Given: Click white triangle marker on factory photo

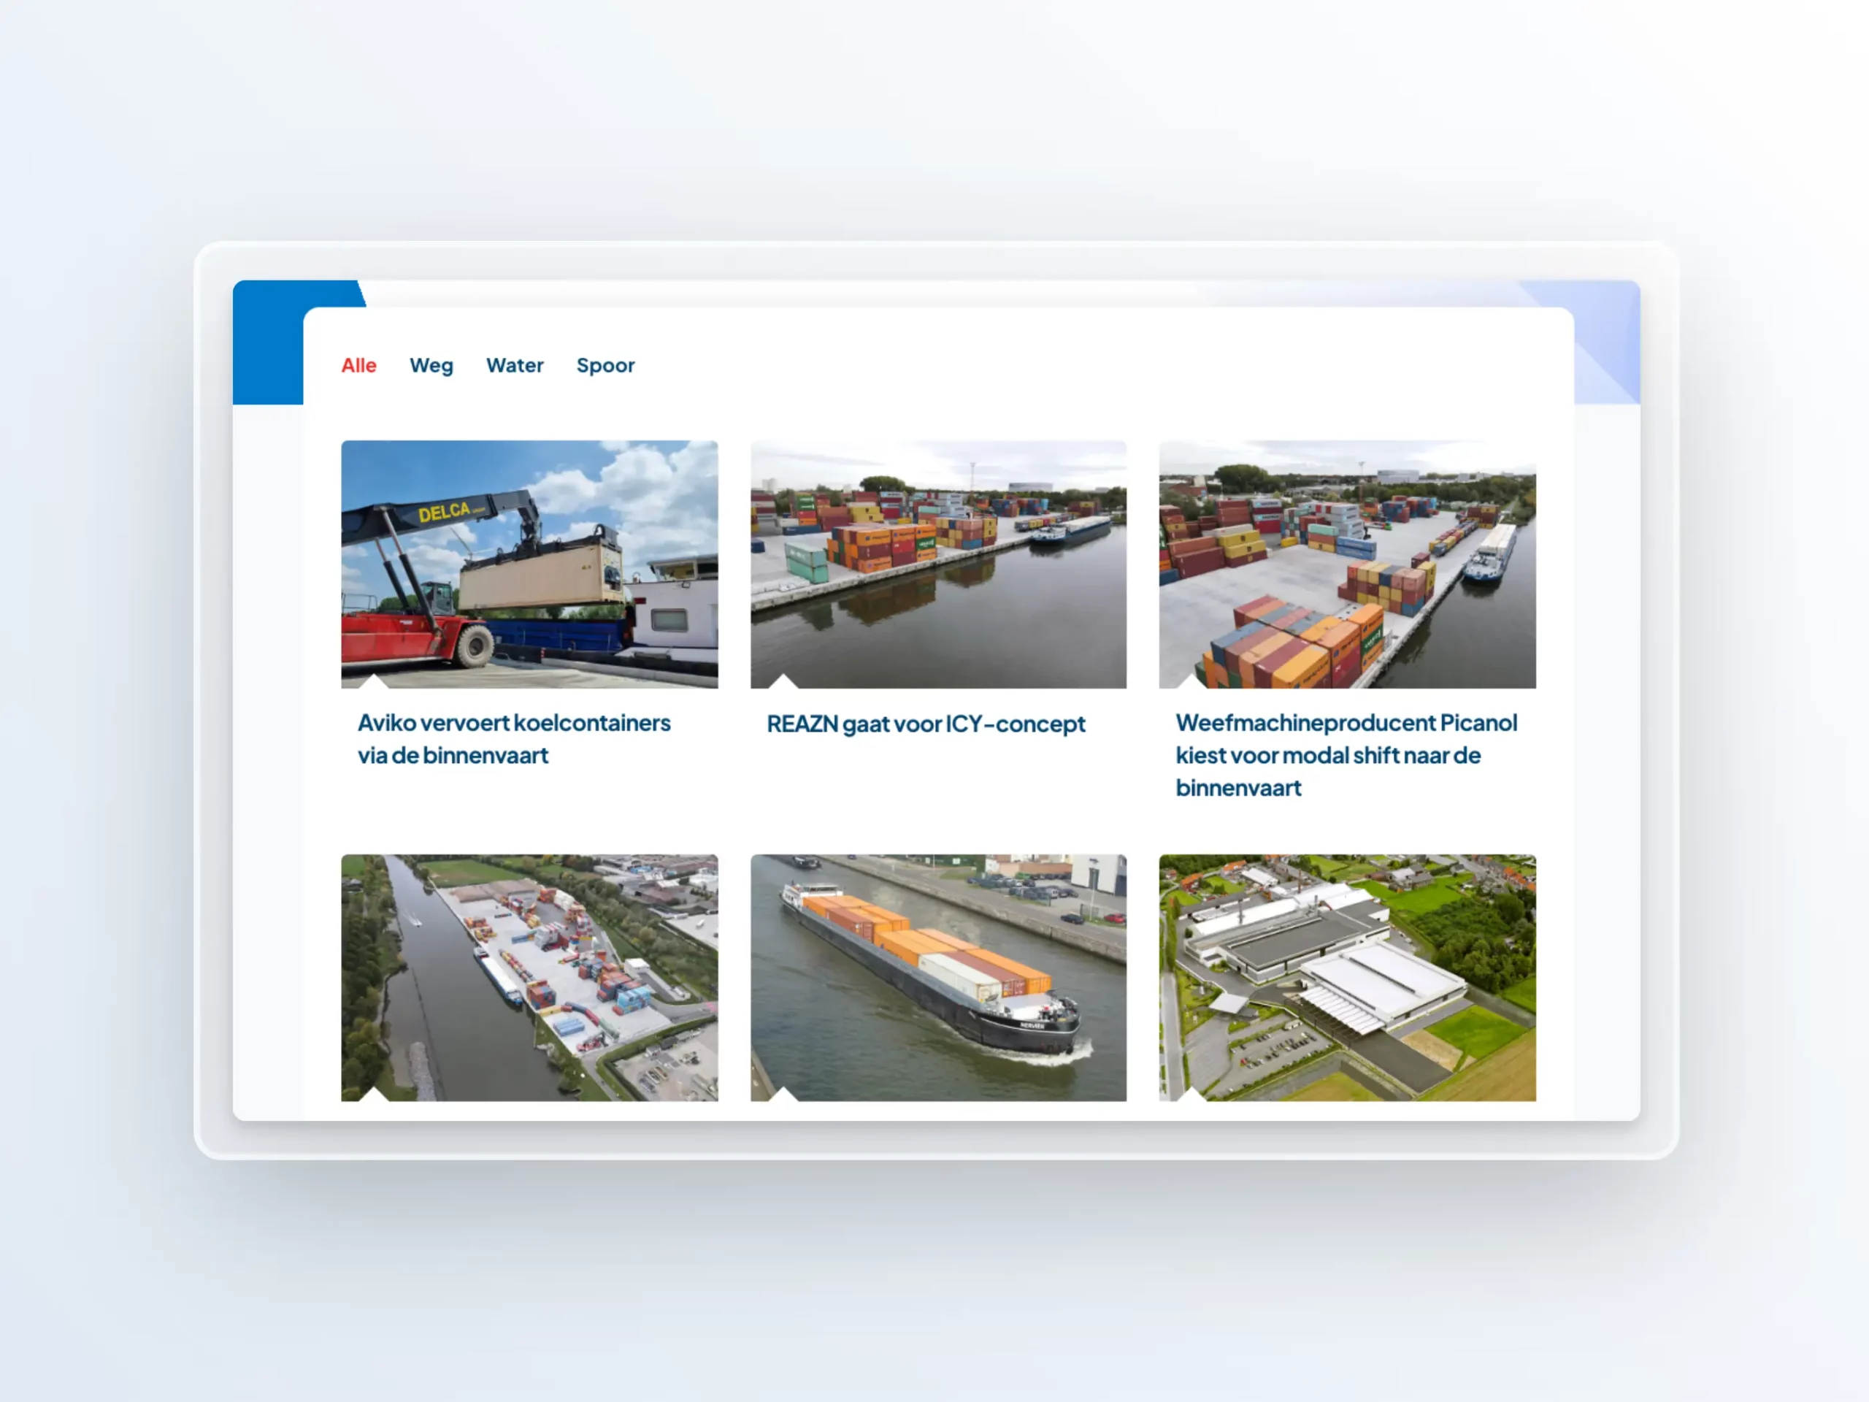Looking at the screenshot, I should tap(1191, 1095).
